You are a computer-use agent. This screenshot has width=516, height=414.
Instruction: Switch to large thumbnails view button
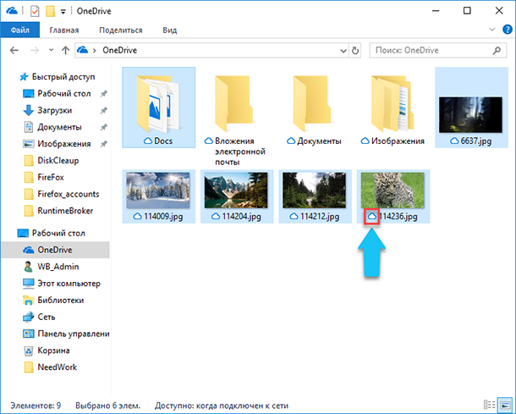(505, 405)
